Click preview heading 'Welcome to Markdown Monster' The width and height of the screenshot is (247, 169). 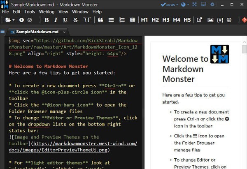pyautogui.click(x=185, y=69)
